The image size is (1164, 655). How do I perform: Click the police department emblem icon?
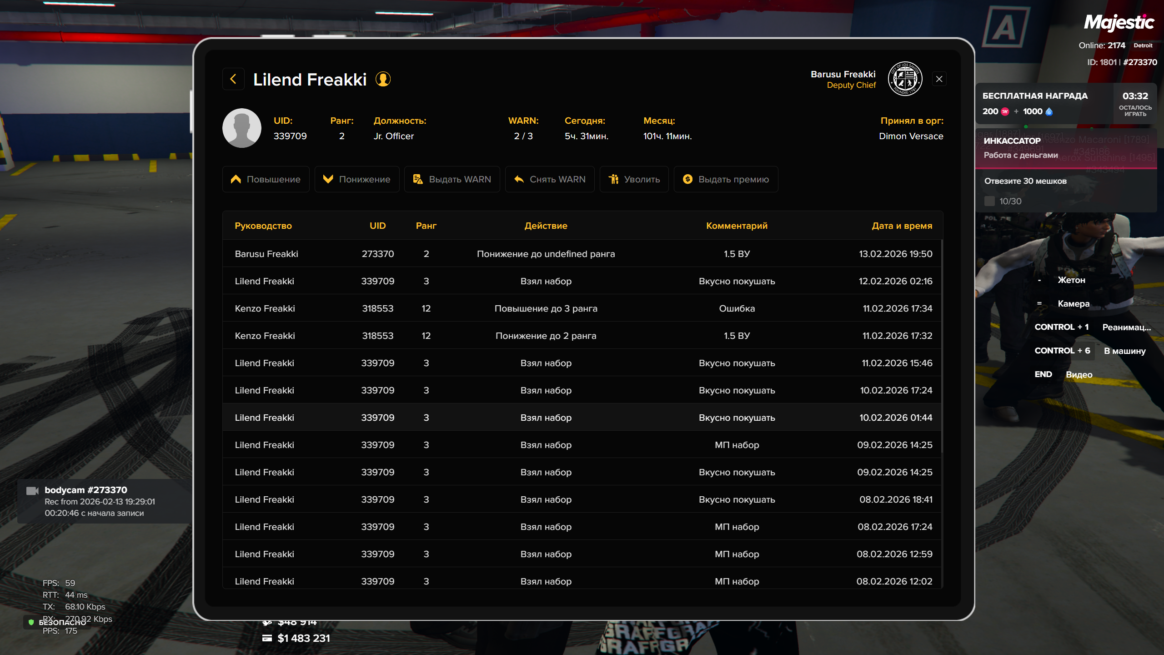pyautogui.click(x=905, y=79)
